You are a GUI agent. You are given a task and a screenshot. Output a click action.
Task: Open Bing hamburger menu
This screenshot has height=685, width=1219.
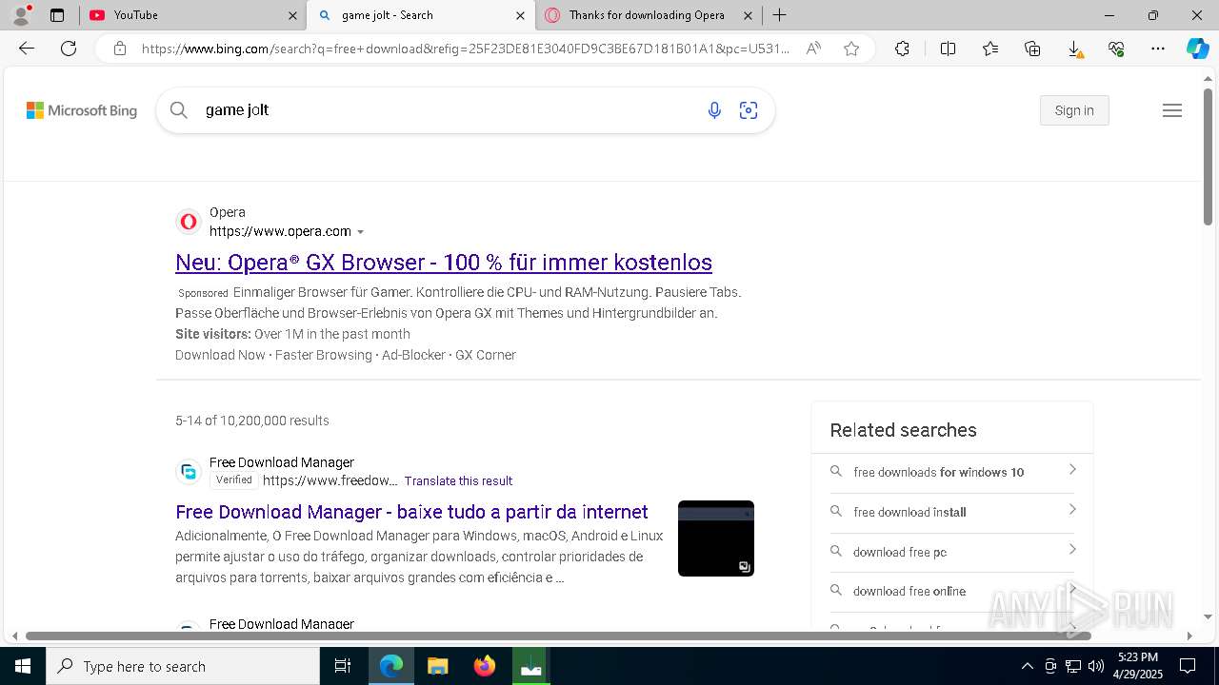coord(1172,110)
